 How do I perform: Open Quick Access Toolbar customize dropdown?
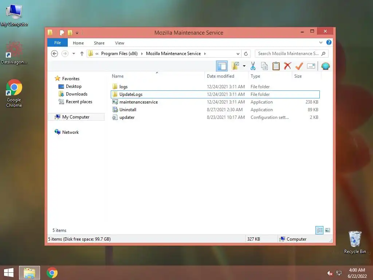coord(77,33)
